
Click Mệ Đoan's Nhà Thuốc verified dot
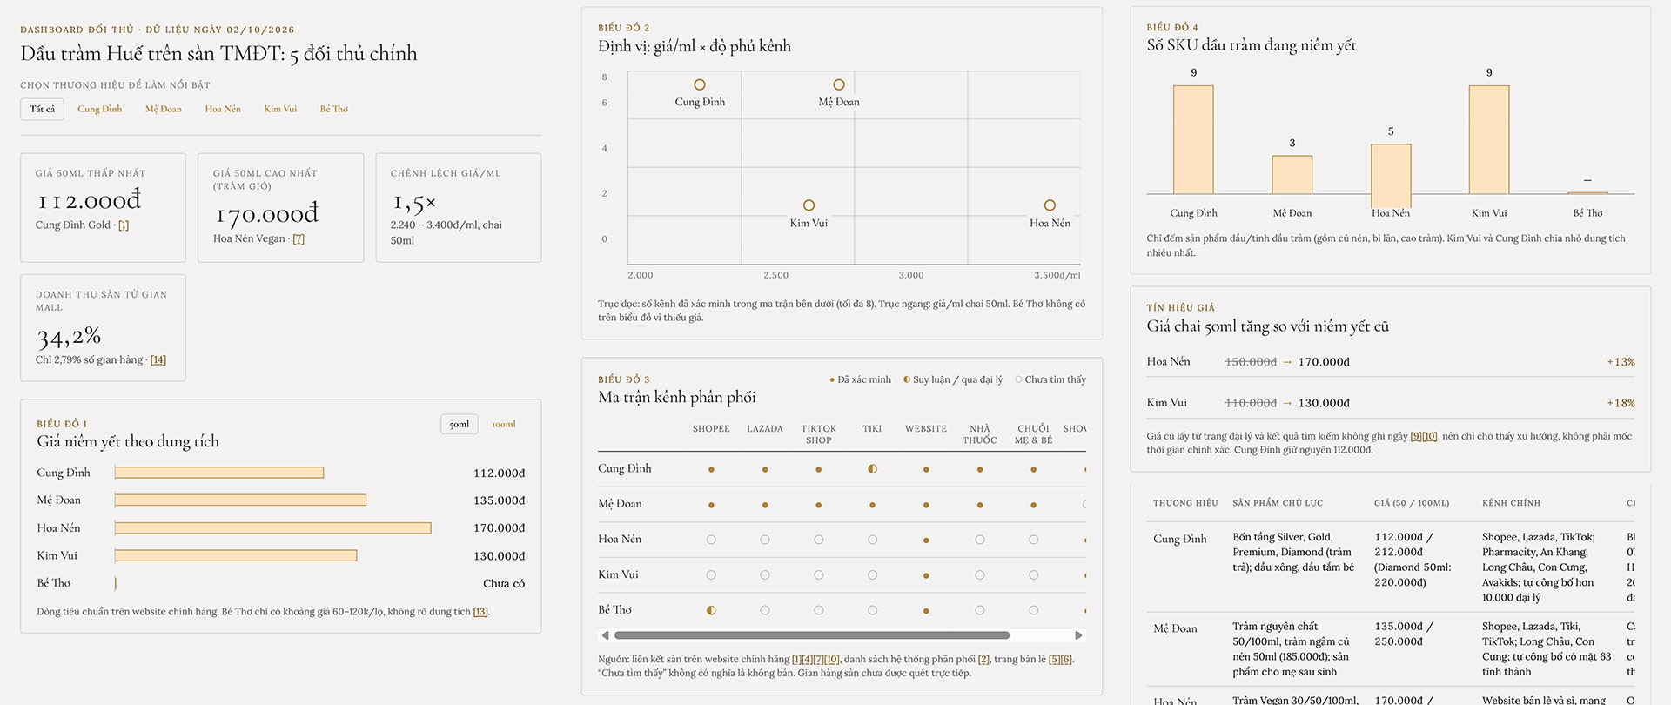(x=980, y=505)
